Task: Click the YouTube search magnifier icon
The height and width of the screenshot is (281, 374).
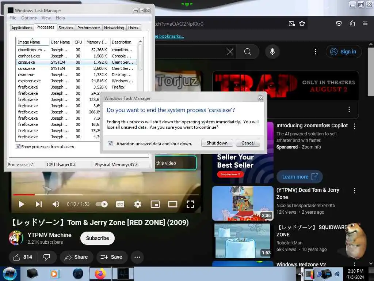Action: (x=248, y=52)
